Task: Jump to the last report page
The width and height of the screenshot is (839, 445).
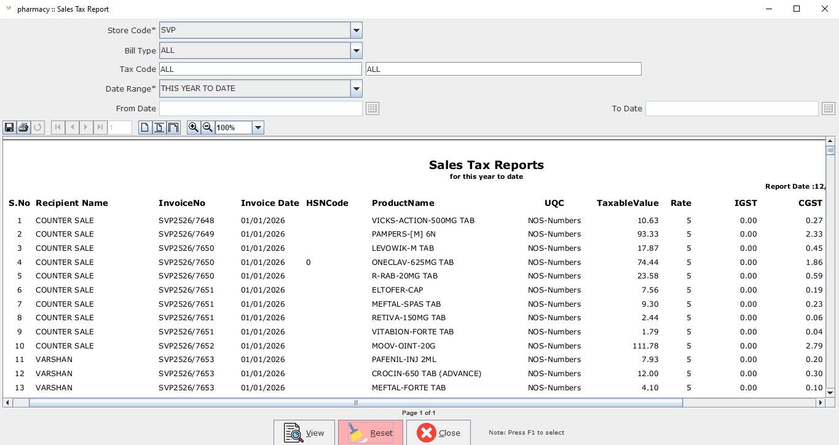Action: click(x=100, y=128)
